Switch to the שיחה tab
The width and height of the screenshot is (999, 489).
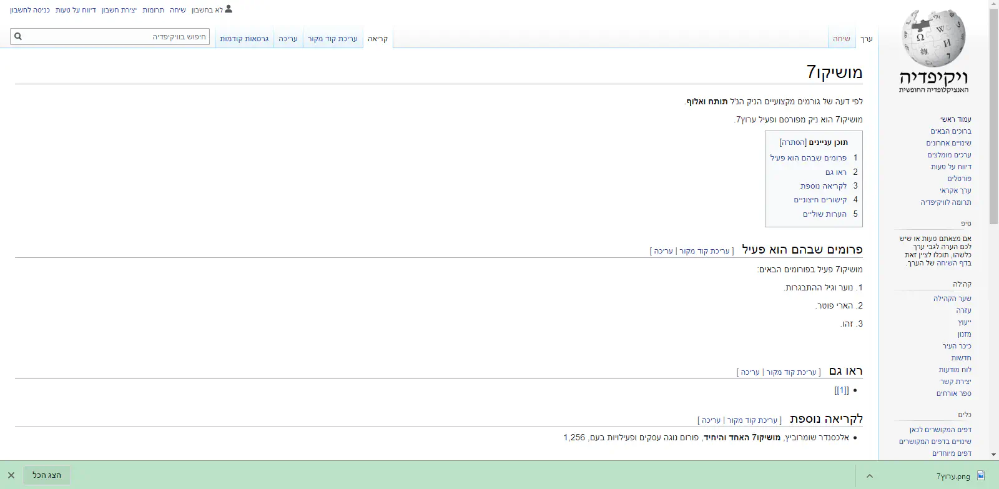point(841,39)
